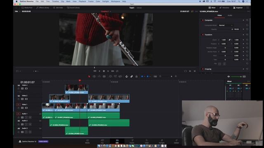The image size is (264, 148).
Task: Toggle the Composite section enable dot
Action: pos(203,20)
